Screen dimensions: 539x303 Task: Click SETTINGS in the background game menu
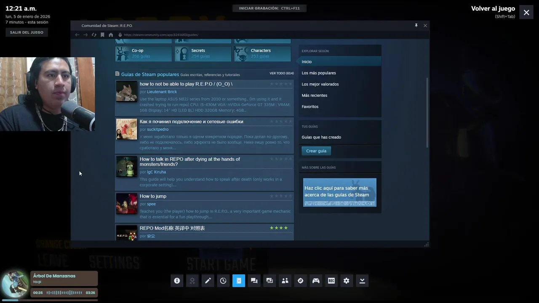114,263
